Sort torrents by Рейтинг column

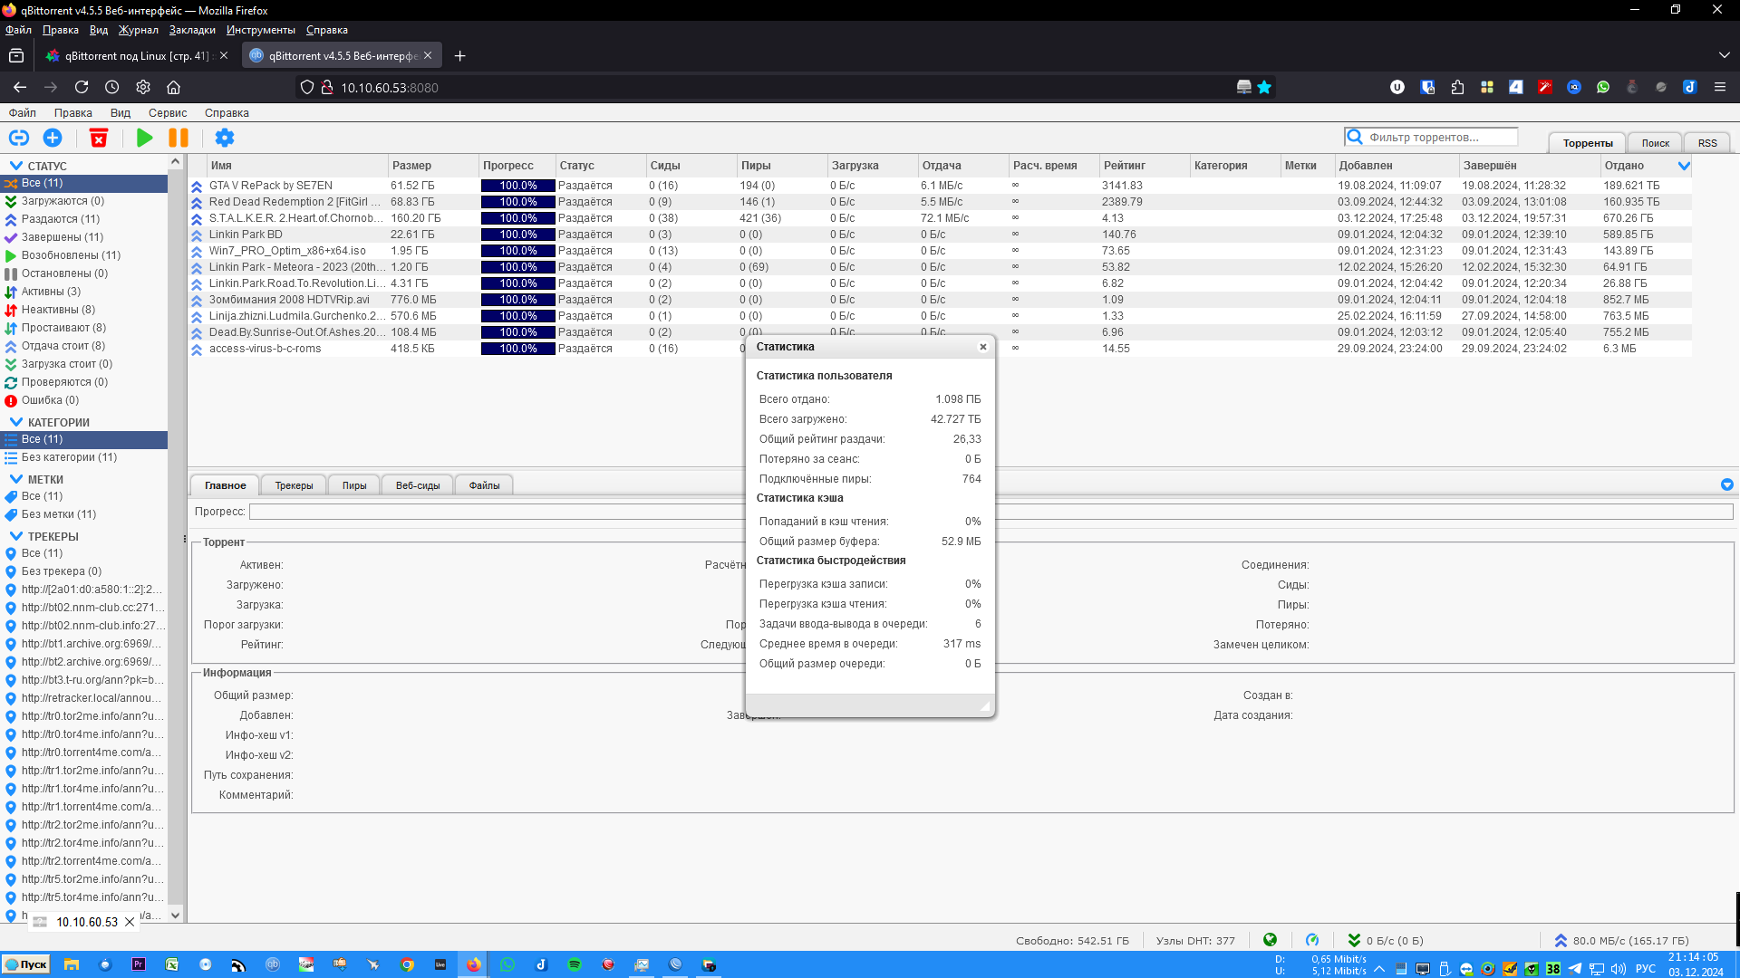pos(1144,166)
